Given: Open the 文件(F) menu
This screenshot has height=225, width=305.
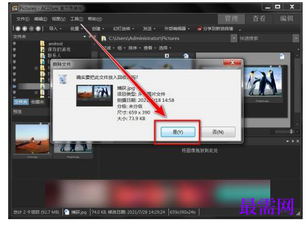Looking at the screenshot, I should 23,19.
